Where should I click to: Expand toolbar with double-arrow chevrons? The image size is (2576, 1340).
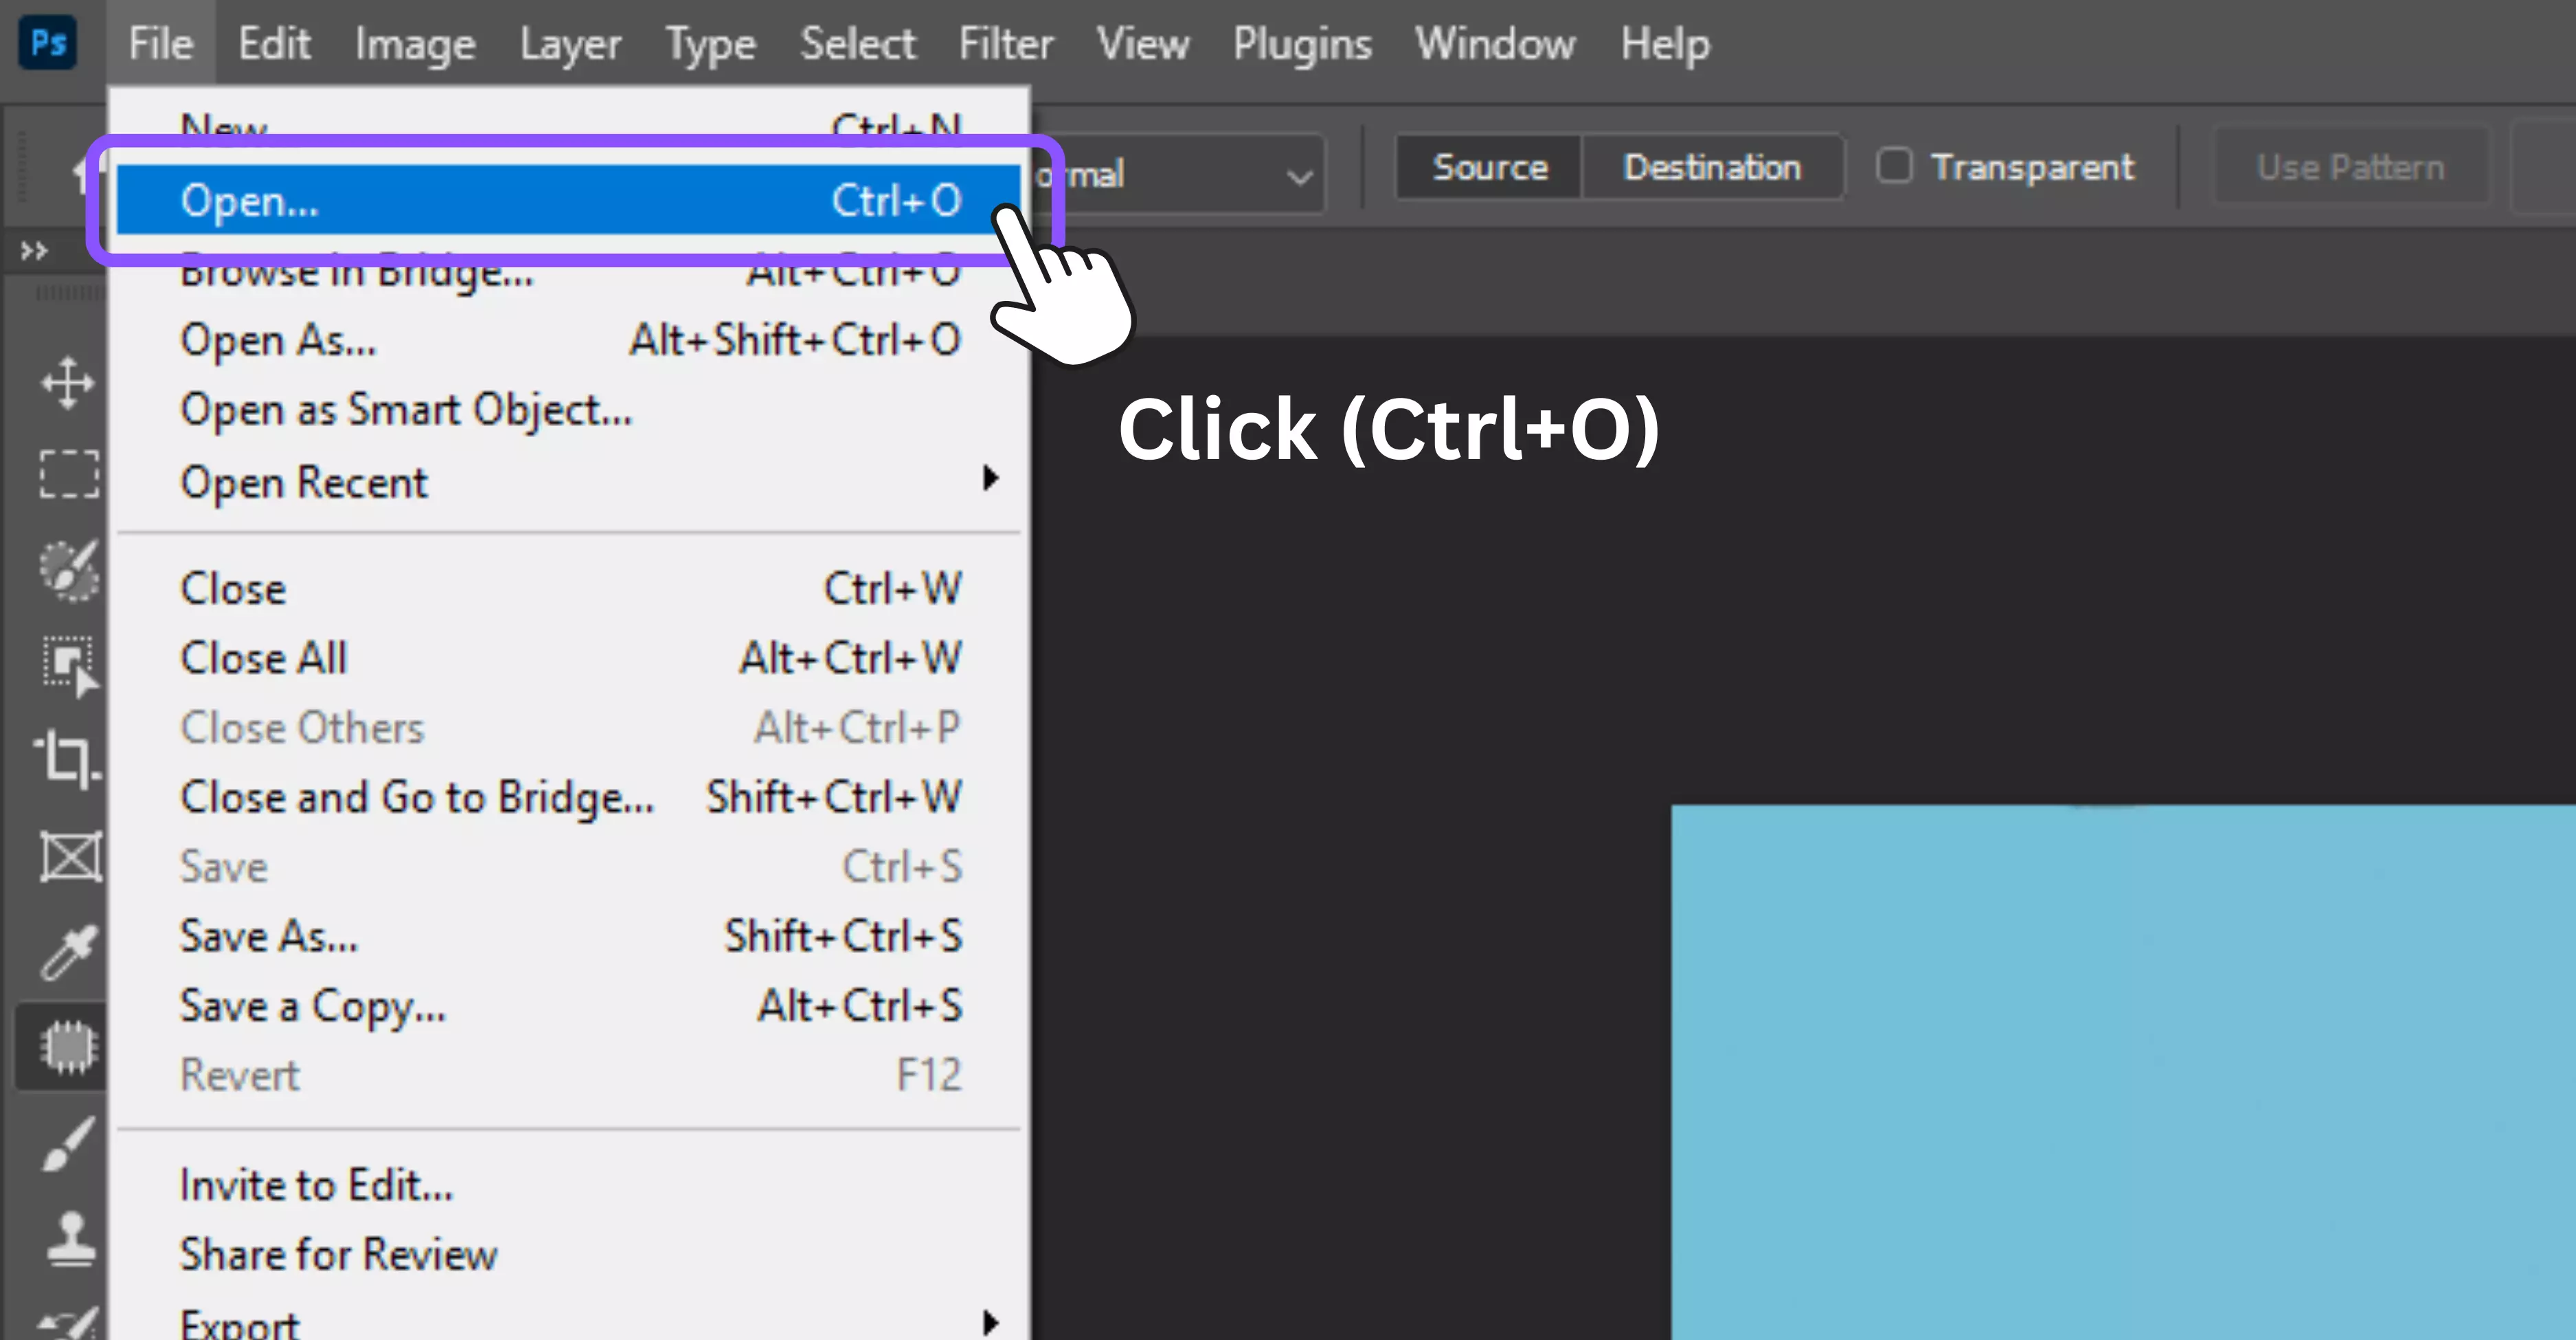pyautogui.click(x=34, y=251)
